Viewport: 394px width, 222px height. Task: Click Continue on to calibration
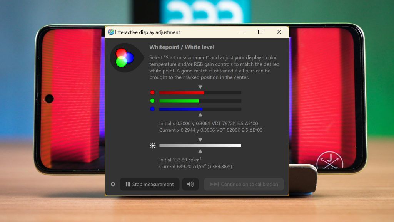click(244, 184)
